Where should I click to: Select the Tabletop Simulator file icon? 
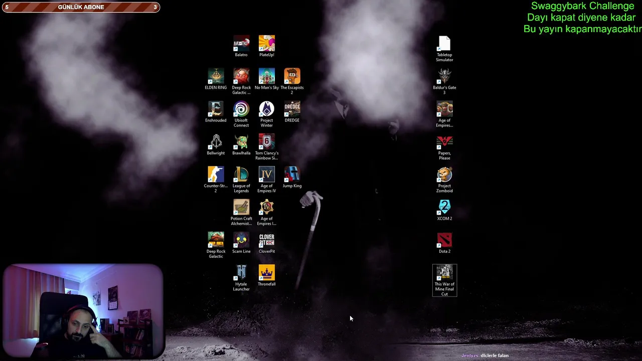point(444,49)
